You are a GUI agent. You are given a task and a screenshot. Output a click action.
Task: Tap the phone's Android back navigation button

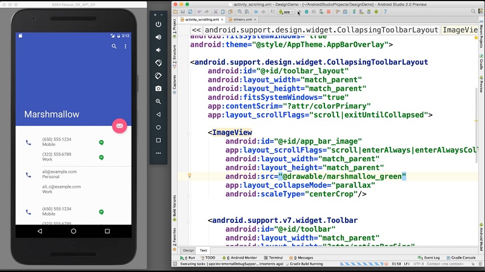tap(39, 231)
